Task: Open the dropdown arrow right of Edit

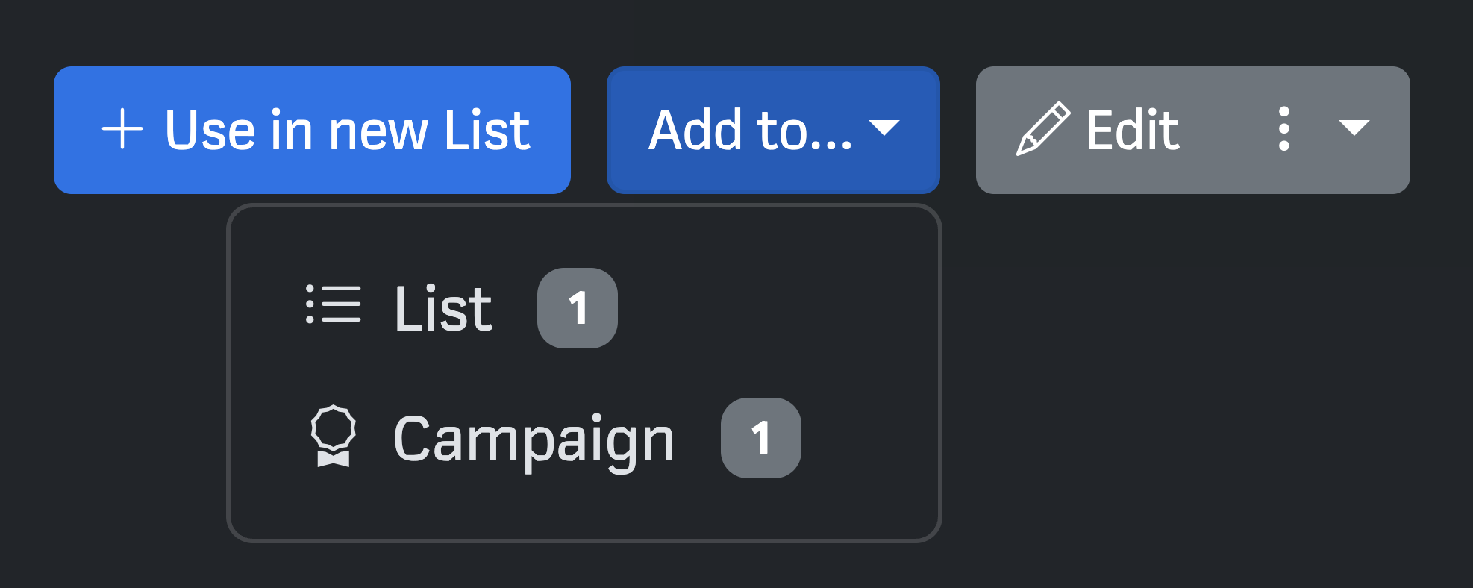Action: pyautogui.click(x=1354, y=128)
